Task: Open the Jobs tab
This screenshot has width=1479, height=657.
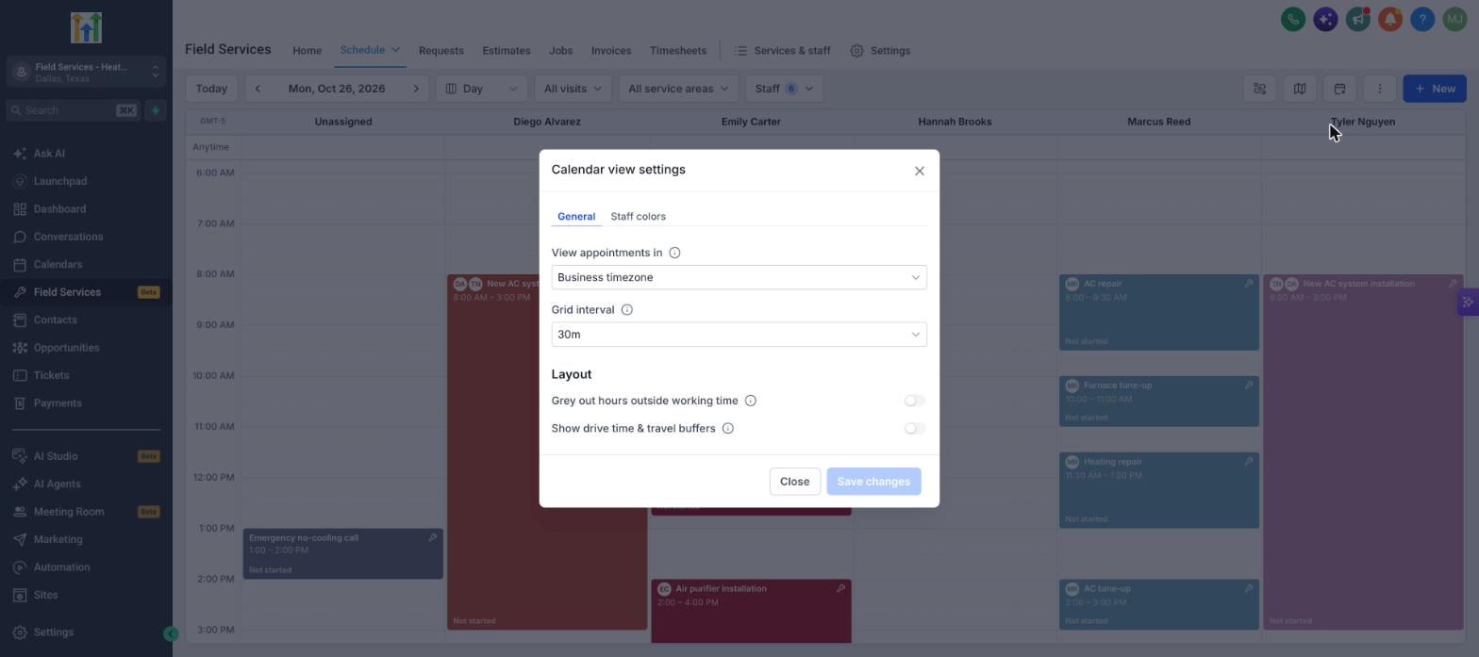Action: (560, 51)
